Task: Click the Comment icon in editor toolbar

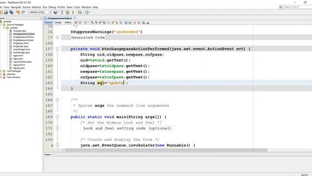Action: coord(143,22)
